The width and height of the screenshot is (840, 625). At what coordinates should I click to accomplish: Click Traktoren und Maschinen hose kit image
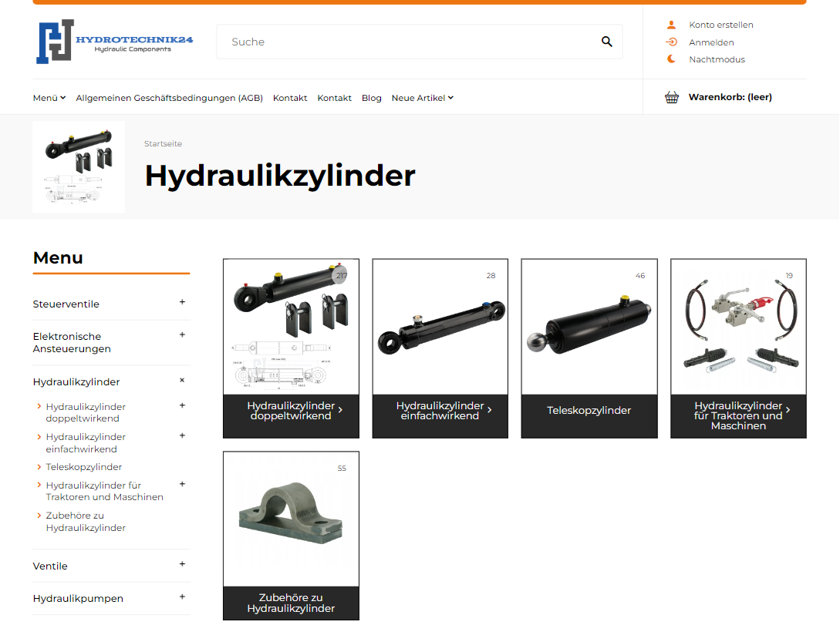tap(738, 327)
